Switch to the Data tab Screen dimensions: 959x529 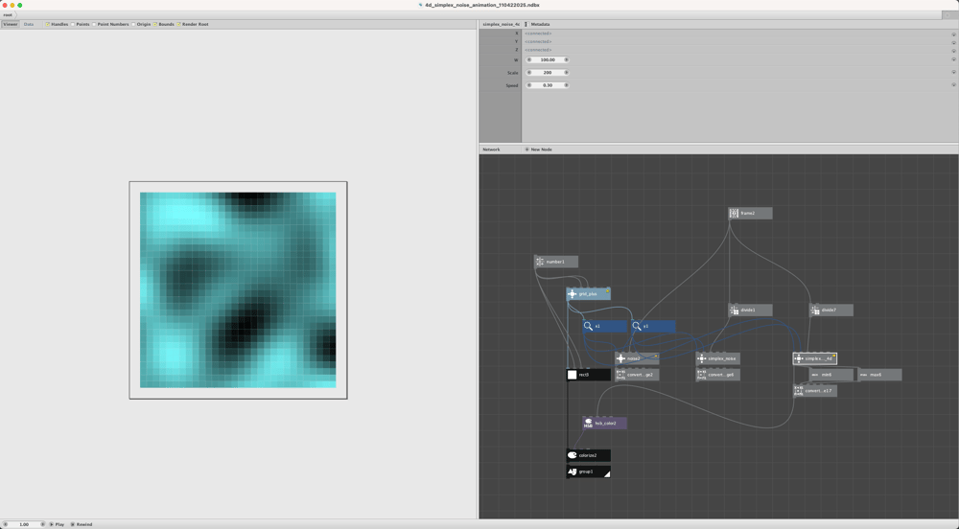tap(29, 24)
